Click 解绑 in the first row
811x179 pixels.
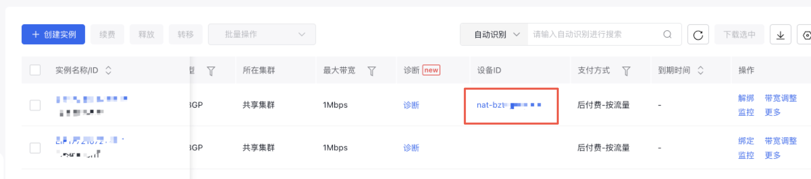[x=746, y=98]
